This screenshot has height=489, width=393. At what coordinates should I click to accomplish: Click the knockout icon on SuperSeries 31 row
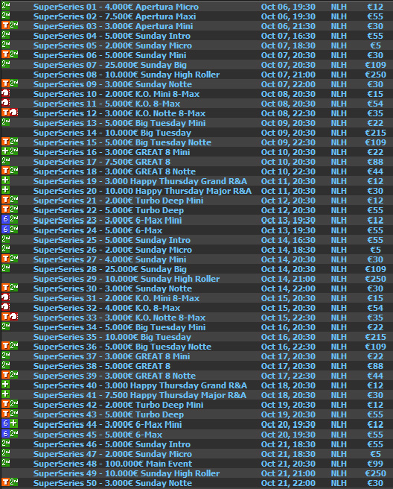(x=6, y=297)
